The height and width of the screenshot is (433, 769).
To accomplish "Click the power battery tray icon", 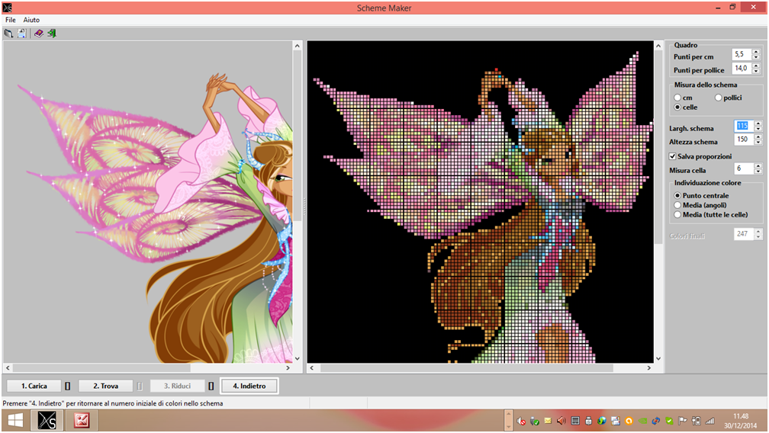I will coord(696,421).
